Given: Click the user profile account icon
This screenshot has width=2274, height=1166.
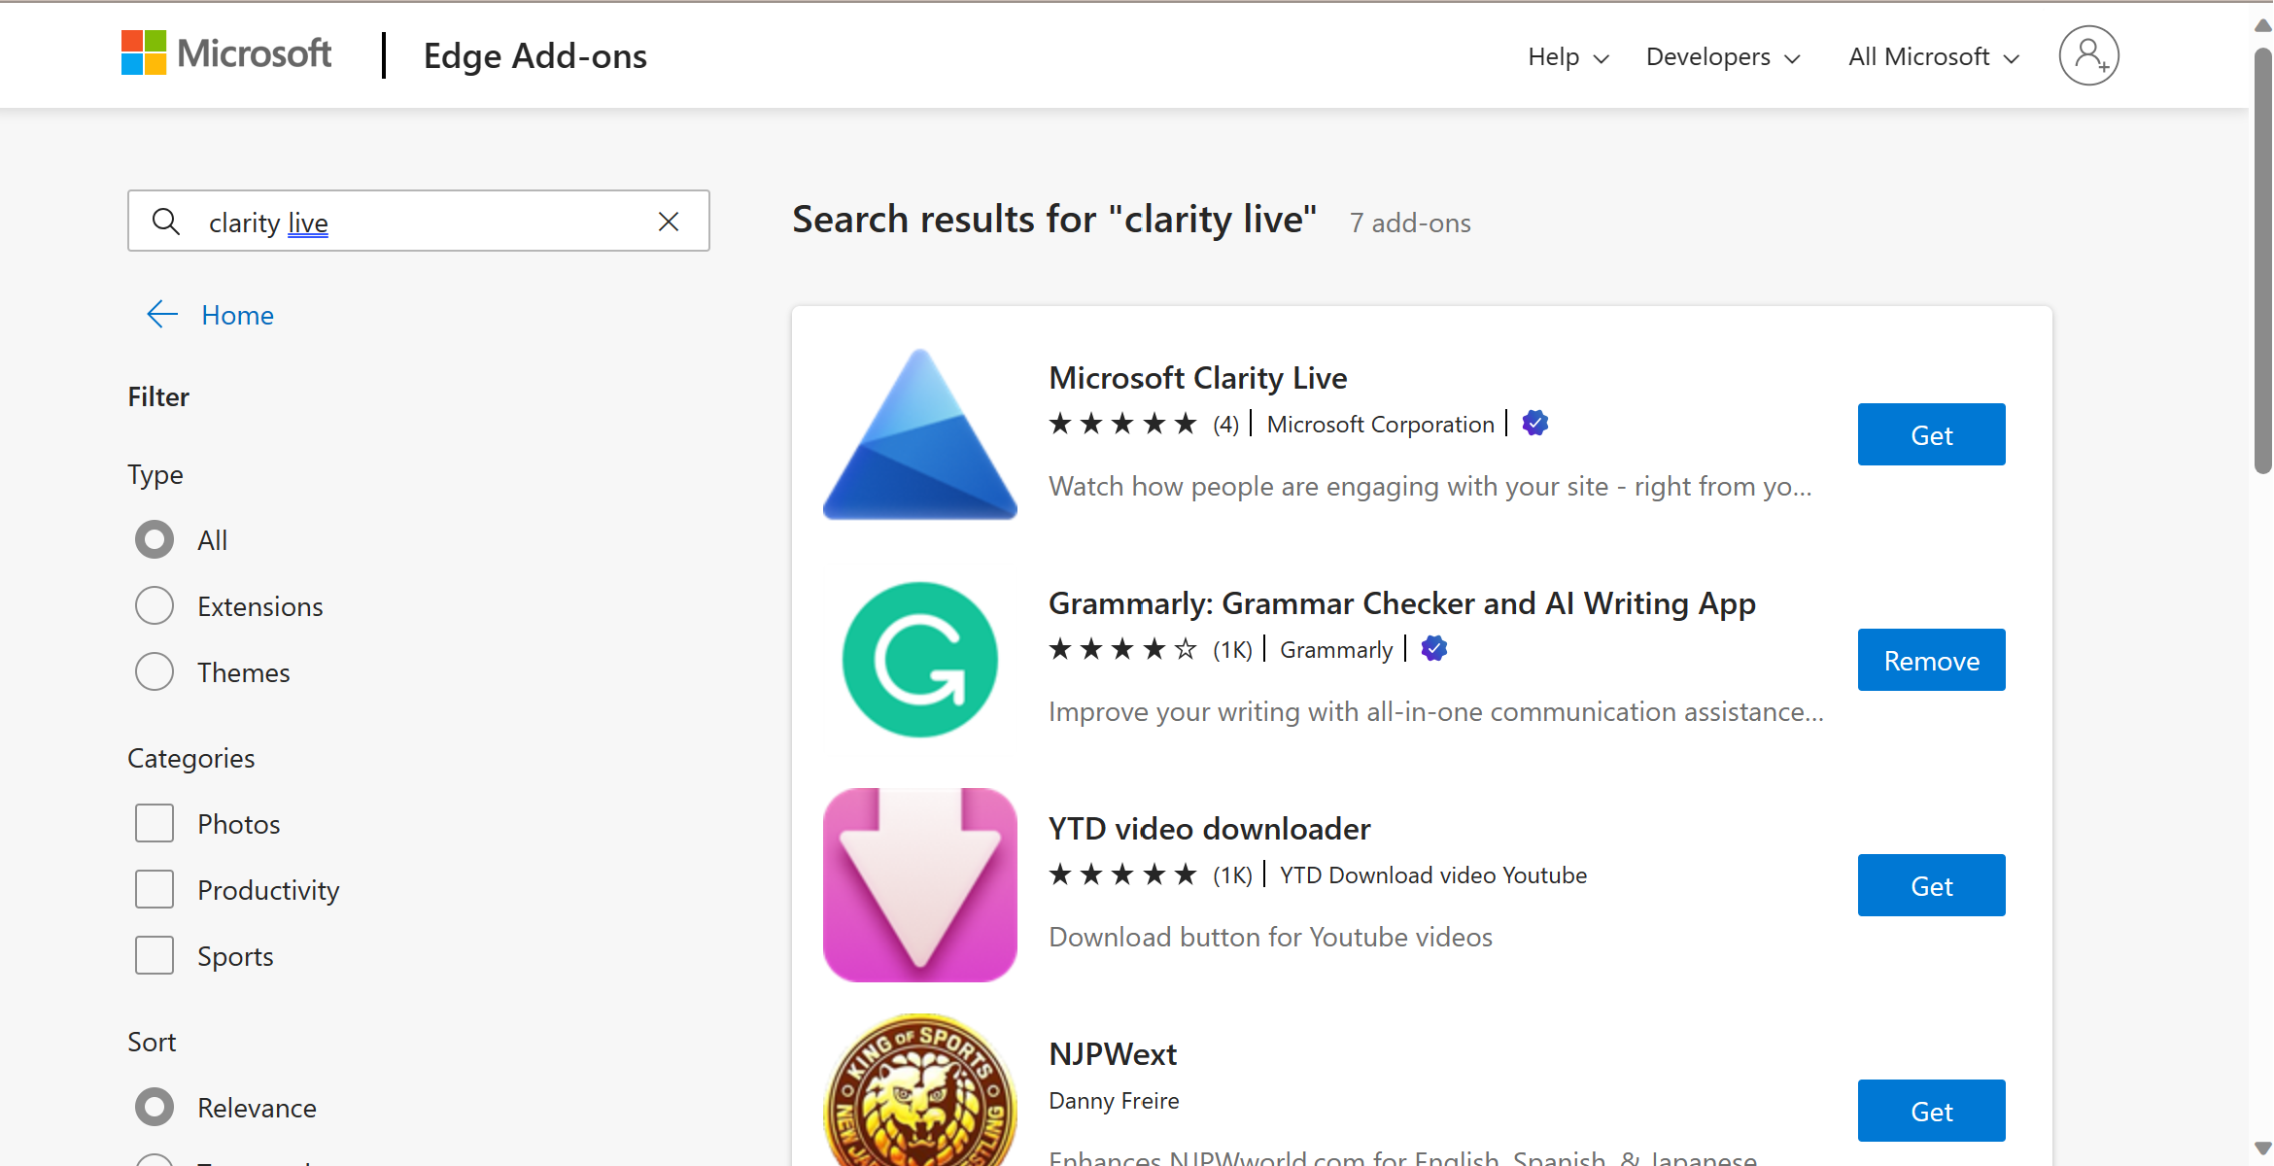Looking at the screenshot, I should click(x=2089, y=56).
